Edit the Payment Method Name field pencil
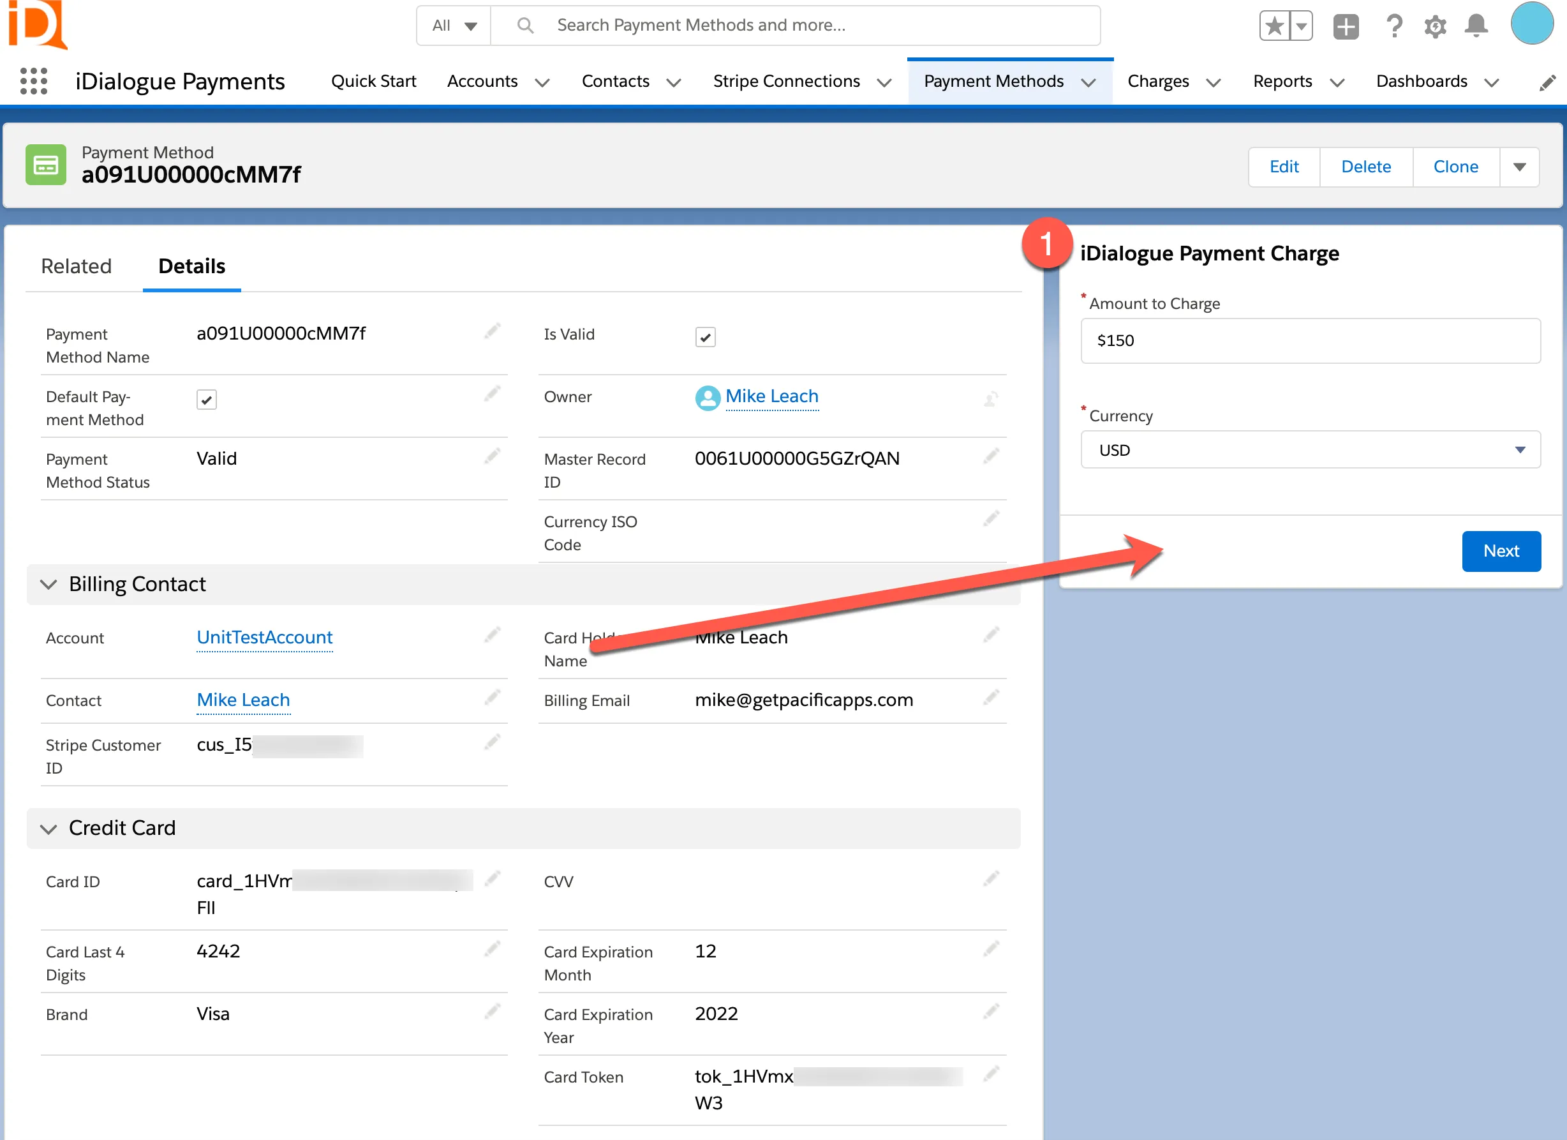 click(x=492, y=331)
